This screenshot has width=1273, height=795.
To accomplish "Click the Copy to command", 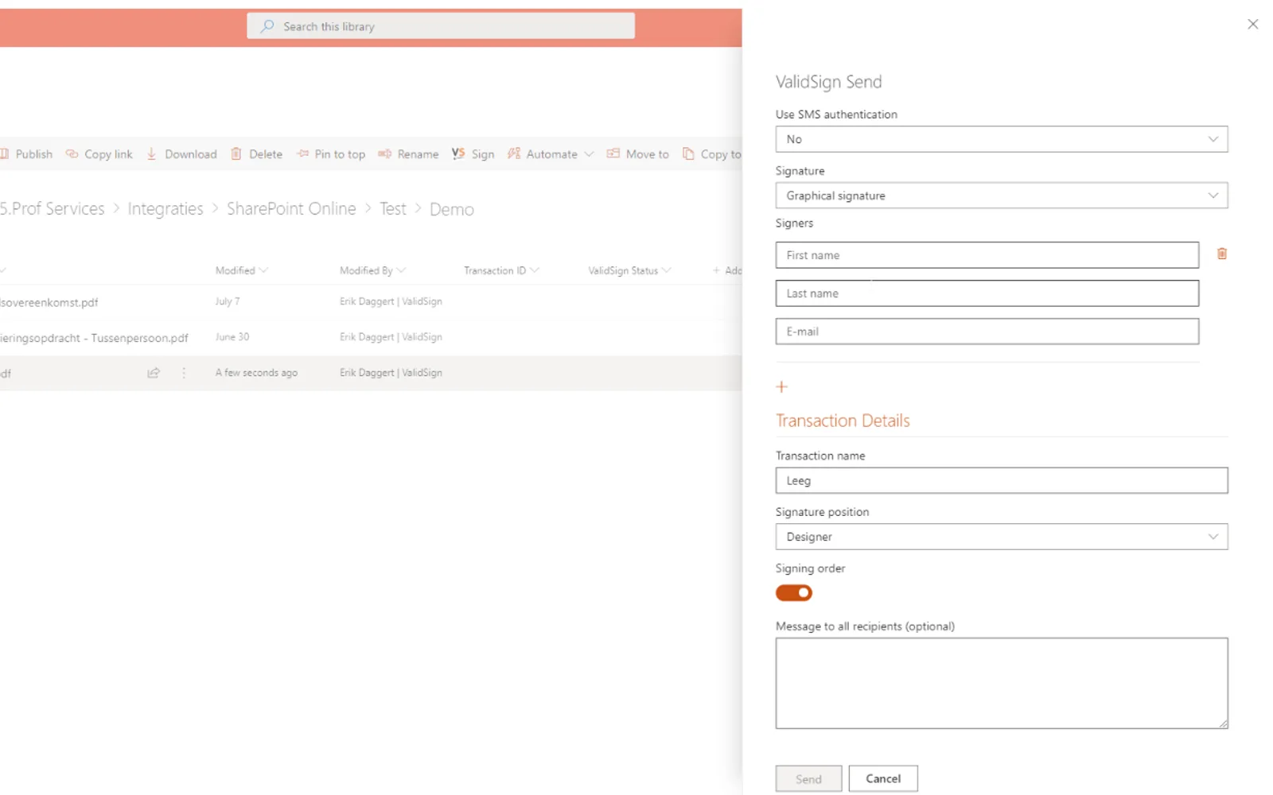I will click(x=712, y=154).
